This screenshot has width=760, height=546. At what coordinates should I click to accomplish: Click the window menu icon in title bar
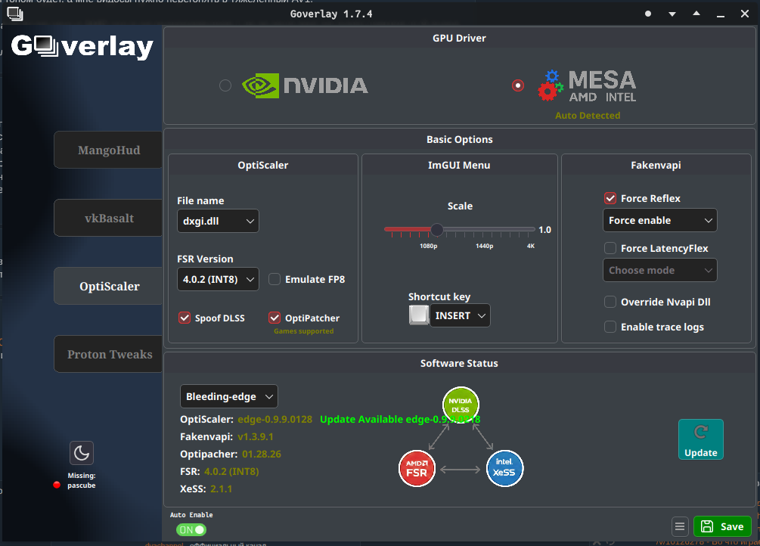click(x=15, y=14)
